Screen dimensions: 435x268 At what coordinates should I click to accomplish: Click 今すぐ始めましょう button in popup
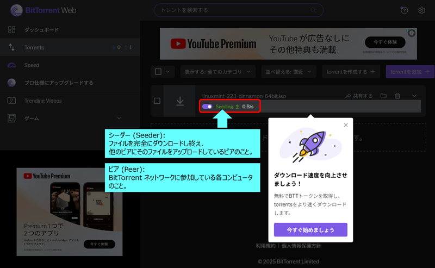310,230
